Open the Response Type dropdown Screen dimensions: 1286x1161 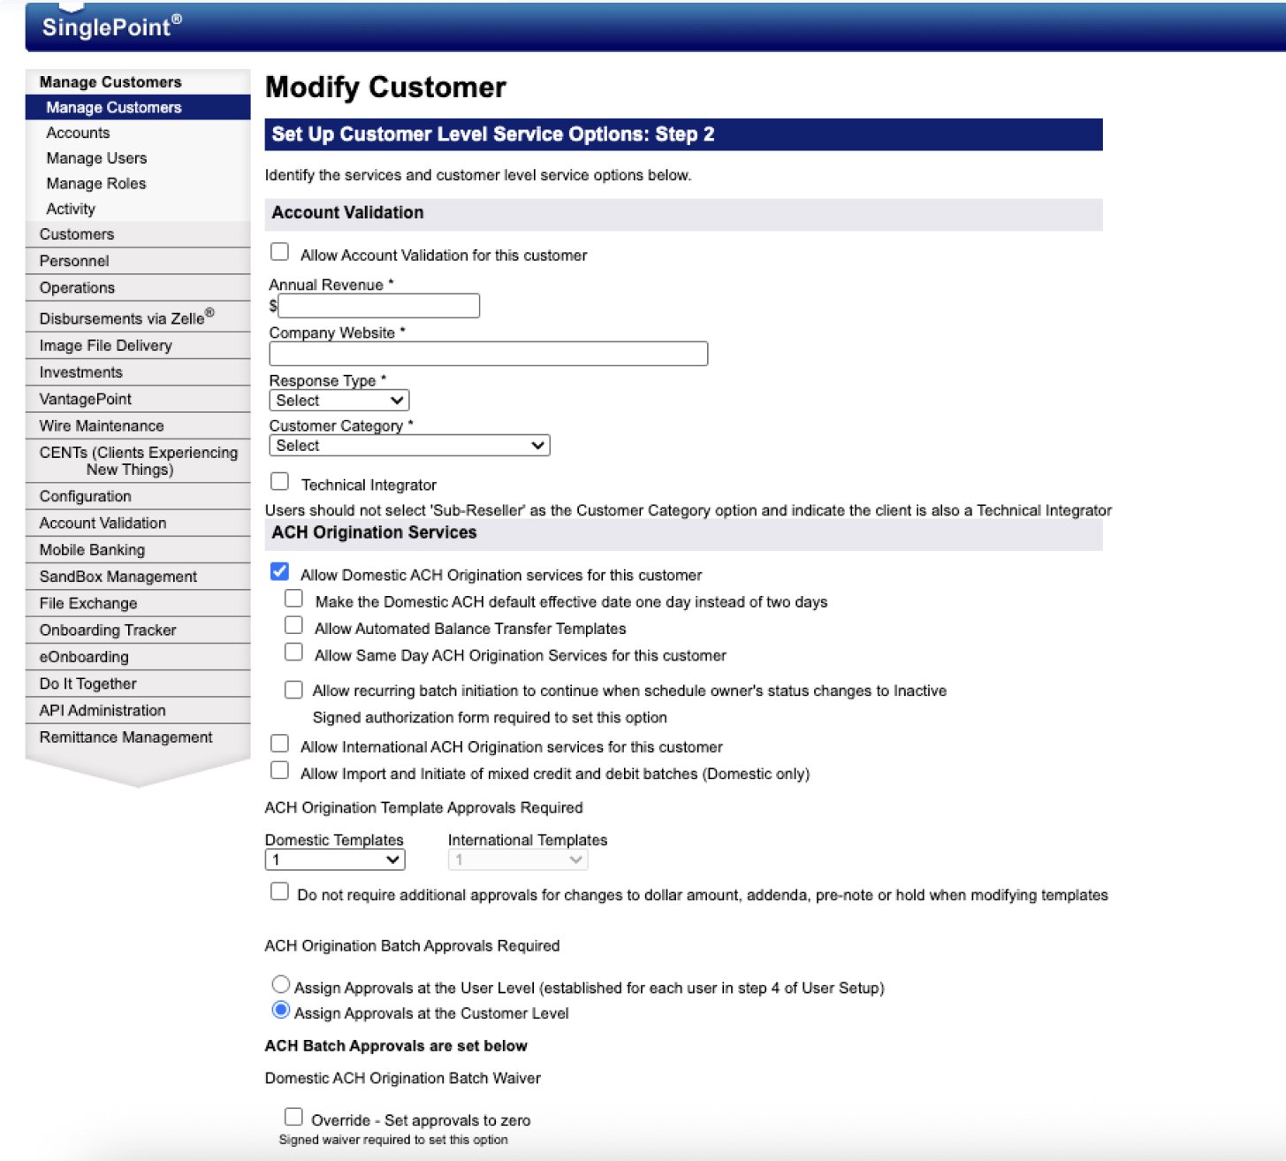pyautogui.click(x=339, y=401)
